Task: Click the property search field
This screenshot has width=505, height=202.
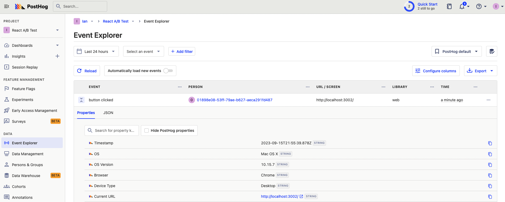Action: point(114,131)
